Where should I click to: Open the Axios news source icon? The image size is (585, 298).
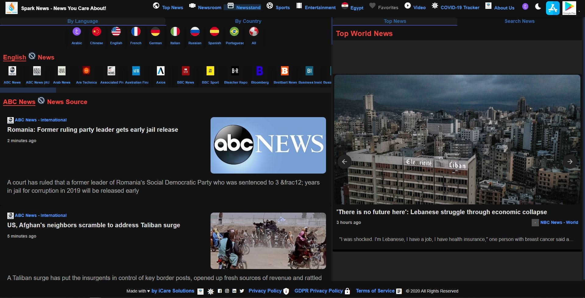(x=161, y=71)
